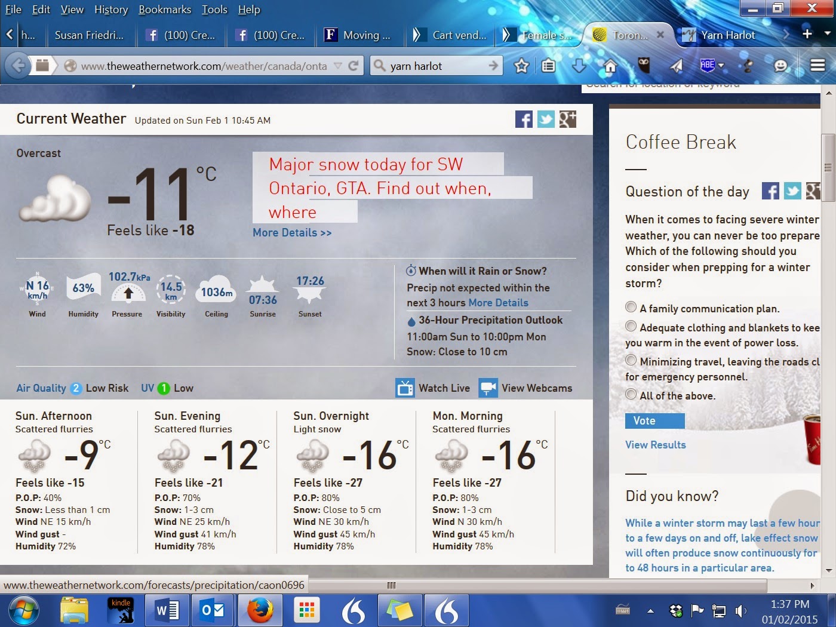Click the URL address bar

[x=204, y=66]
